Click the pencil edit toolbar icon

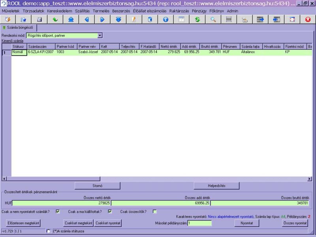pyautogui.click(x=134, y=19)
